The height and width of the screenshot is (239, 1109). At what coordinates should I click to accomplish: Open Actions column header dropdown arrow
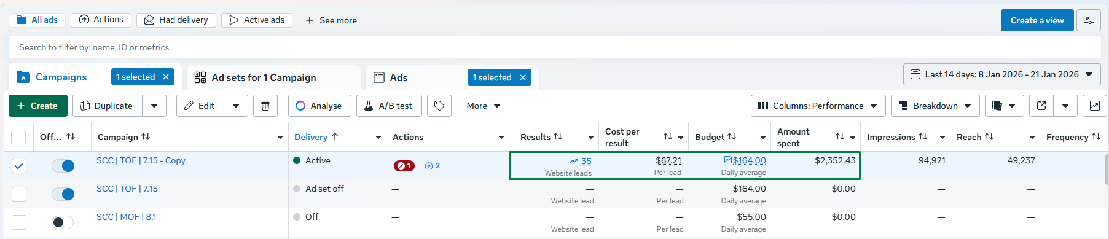coord(501,138)
